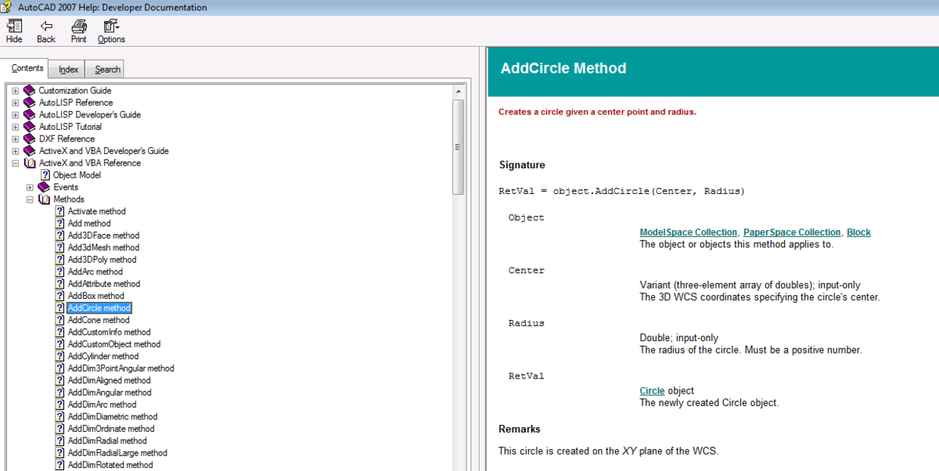Click the ActiveX and VBA Reference book icon
This screenshot has height=471, width=939.
pos(31,163)
